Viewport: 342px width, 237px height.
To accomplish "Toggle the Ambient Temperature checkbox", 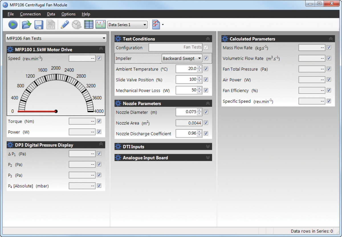I will (x=206, y=69).
